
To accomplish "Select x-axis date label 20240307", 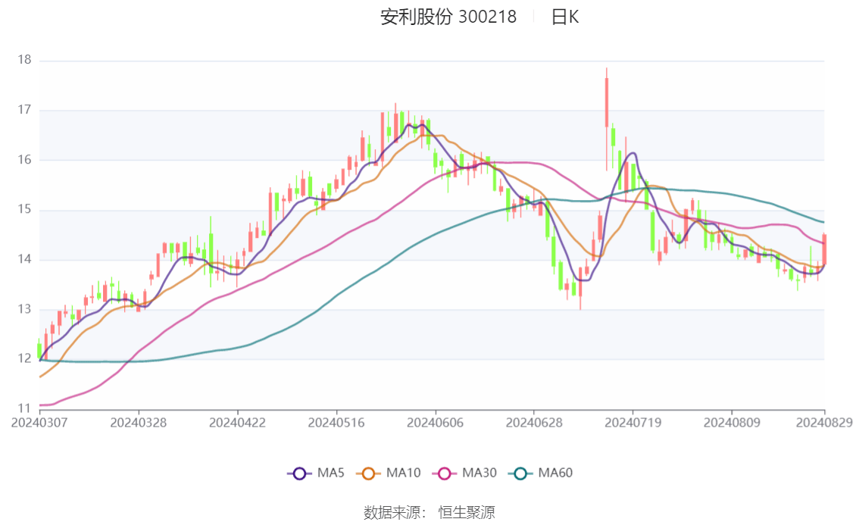I will 39,423.
